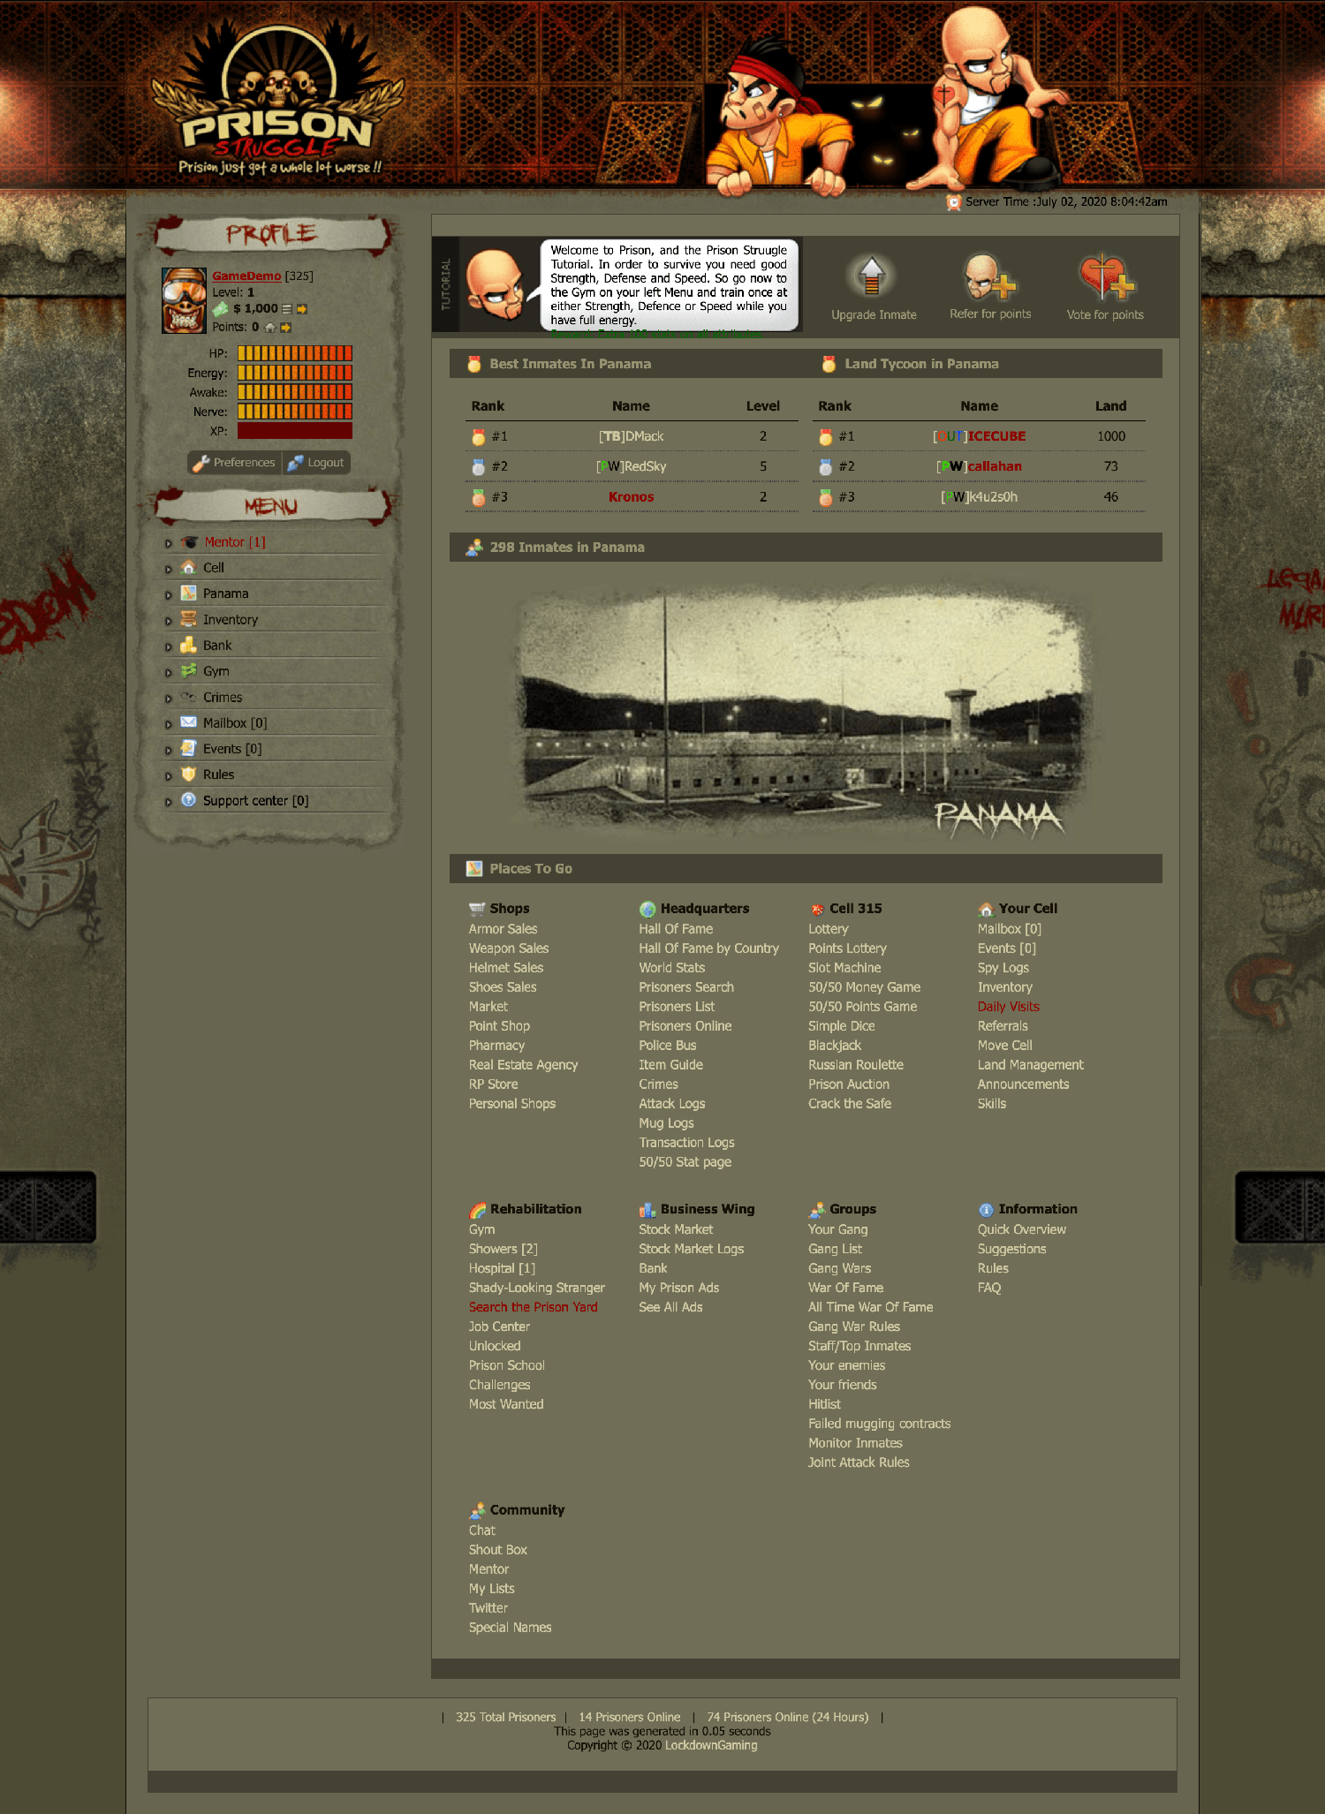This screenshot has width=1325, height=1814.
Task: Click arrow bullet beside Bank menu entry
Action: [168, 646]
